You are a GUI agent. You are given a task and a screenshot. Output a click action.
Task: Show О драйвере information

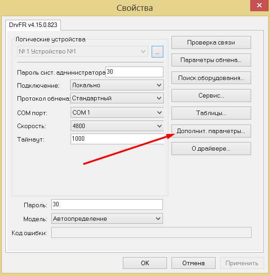coord(211,148)
